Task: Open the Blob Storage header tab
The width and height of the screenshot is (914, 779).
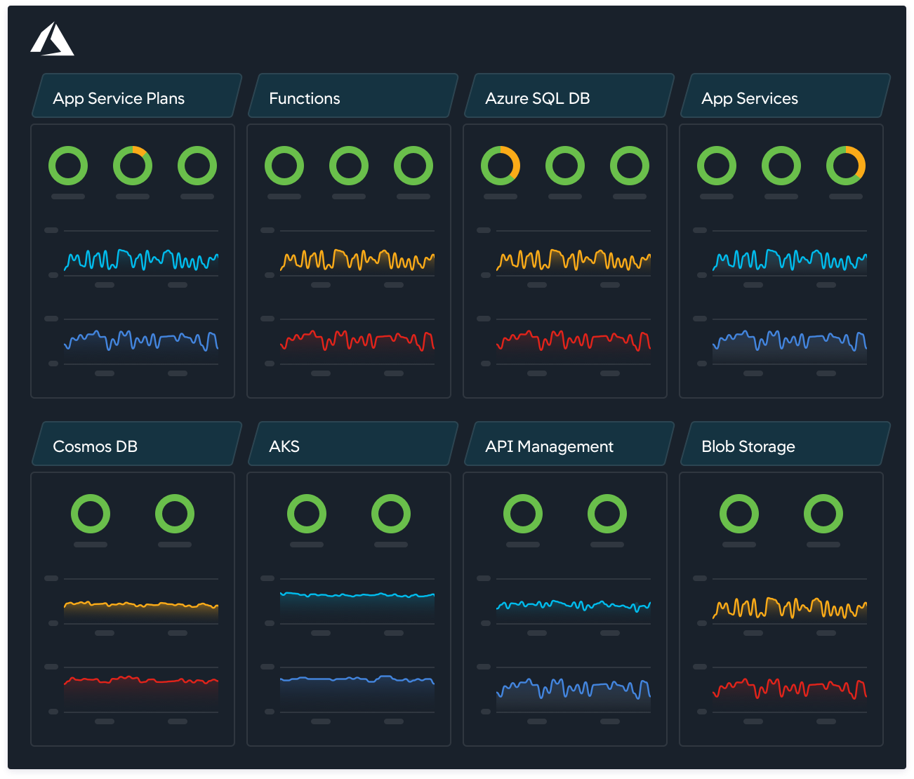Action: click(x=786, y=444)
